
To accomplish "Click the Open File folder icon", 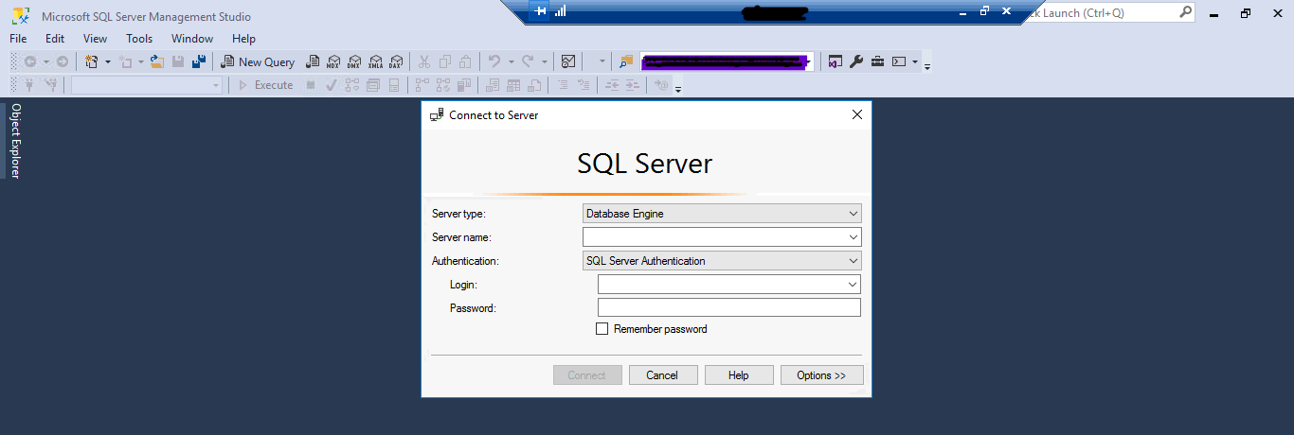I will coord(157,61).
